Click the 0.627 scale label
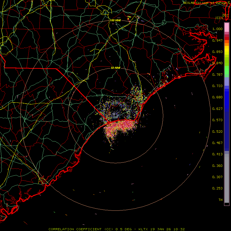231x231 pixels. pyautogui.click(x=217, y=109)
